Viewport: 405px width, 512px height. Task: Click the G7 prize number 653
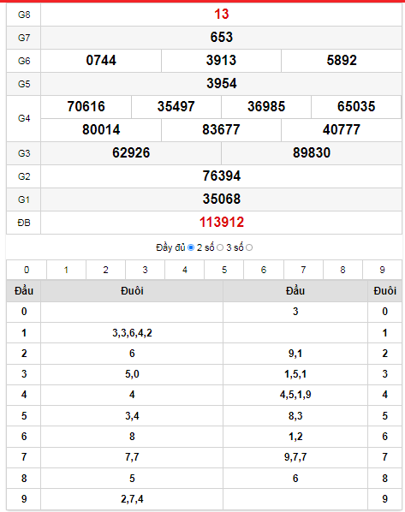coord(222,37)
